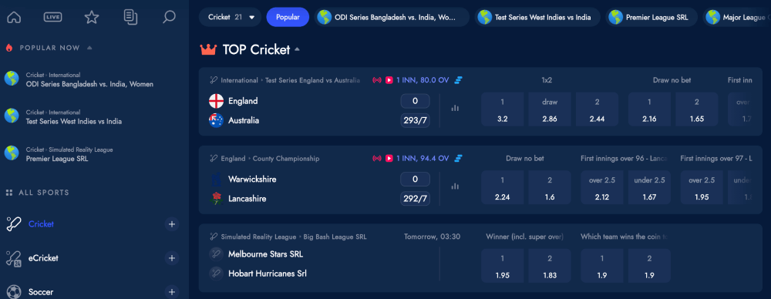Collapse the TOP Cricket section

[297, 49]
